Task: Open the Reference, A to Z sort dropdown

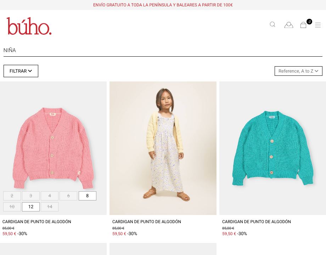Action: tap(298, 71)
